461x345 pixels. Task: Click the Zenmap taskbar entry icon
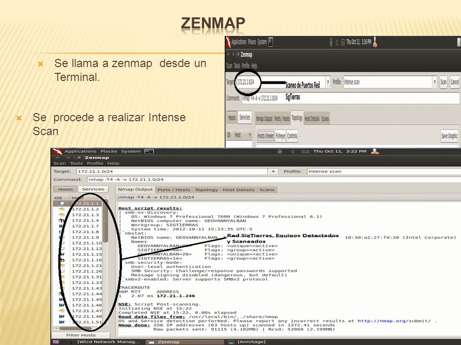coord(151,342)
